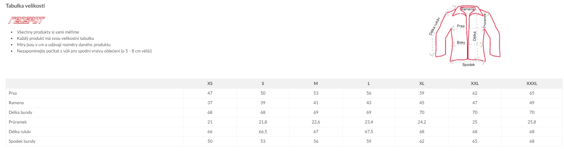
Task: Select the Ramena value 45 for XL
Action: coord(422,103)
